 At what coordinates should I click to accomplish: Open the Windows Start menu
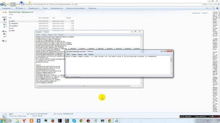point(3,121)
